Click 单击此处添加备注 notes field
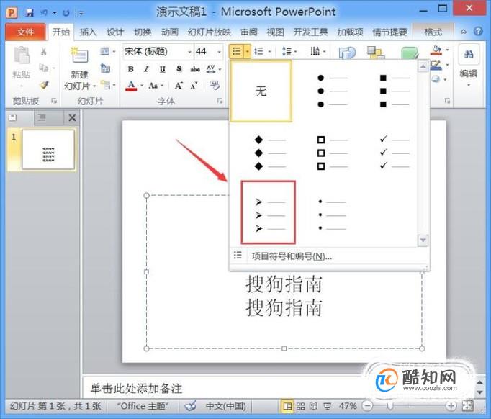 pos(136,389)
